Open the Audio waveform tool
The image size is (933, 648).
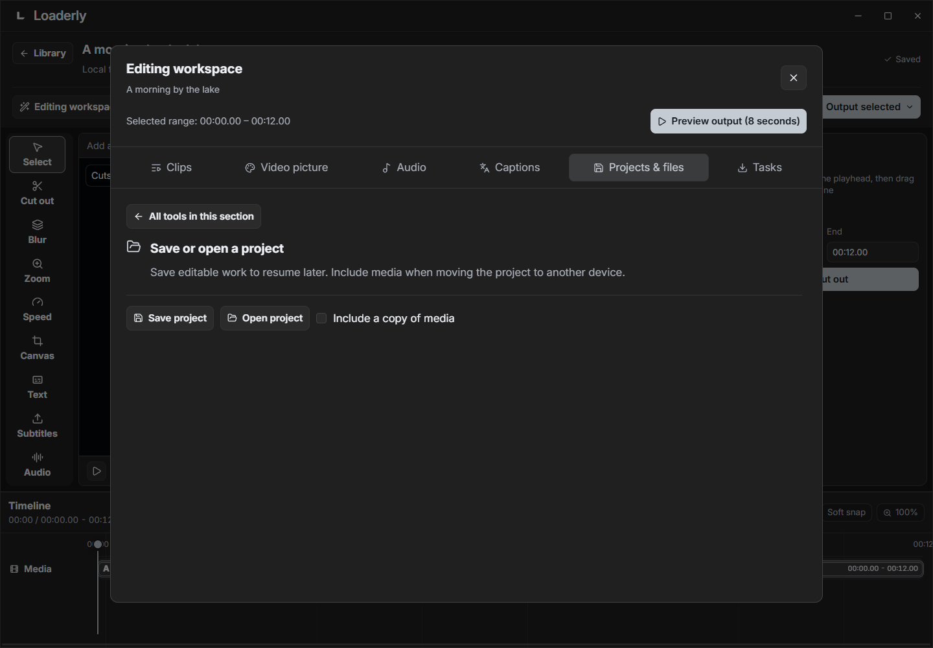point(37,465)
